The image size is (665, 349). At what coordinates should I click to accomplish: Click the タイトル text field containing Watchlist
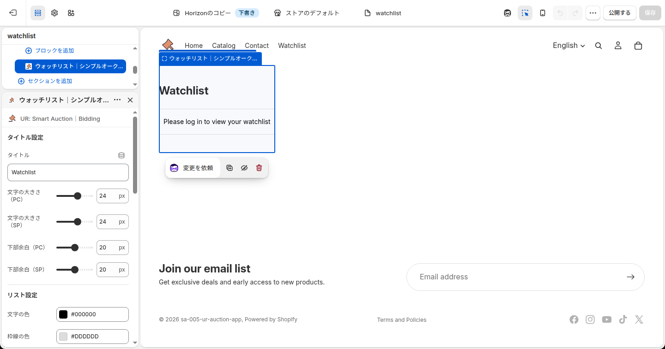68,172
